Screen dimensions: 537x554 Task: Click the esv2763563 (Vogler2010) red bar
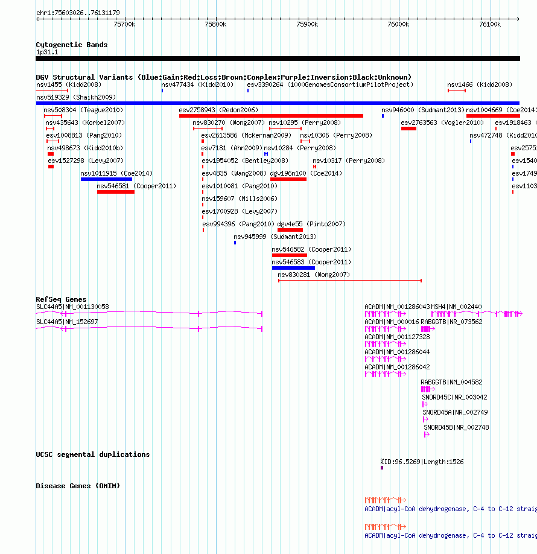pyautogui.click(x=408, y=129)
